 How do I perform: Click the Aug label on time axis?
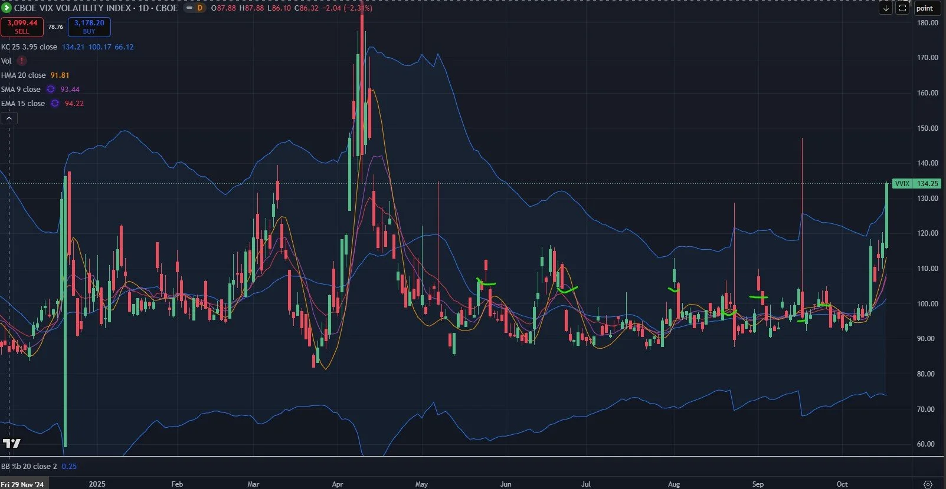[x=674, y=484]
